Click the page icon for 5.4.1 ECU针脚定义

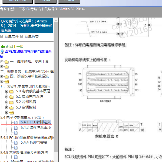point(16,123)
